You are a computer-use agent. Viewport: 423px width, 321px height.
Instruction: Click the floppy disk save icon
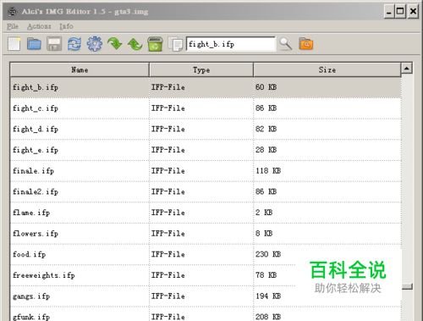point(54,44)
